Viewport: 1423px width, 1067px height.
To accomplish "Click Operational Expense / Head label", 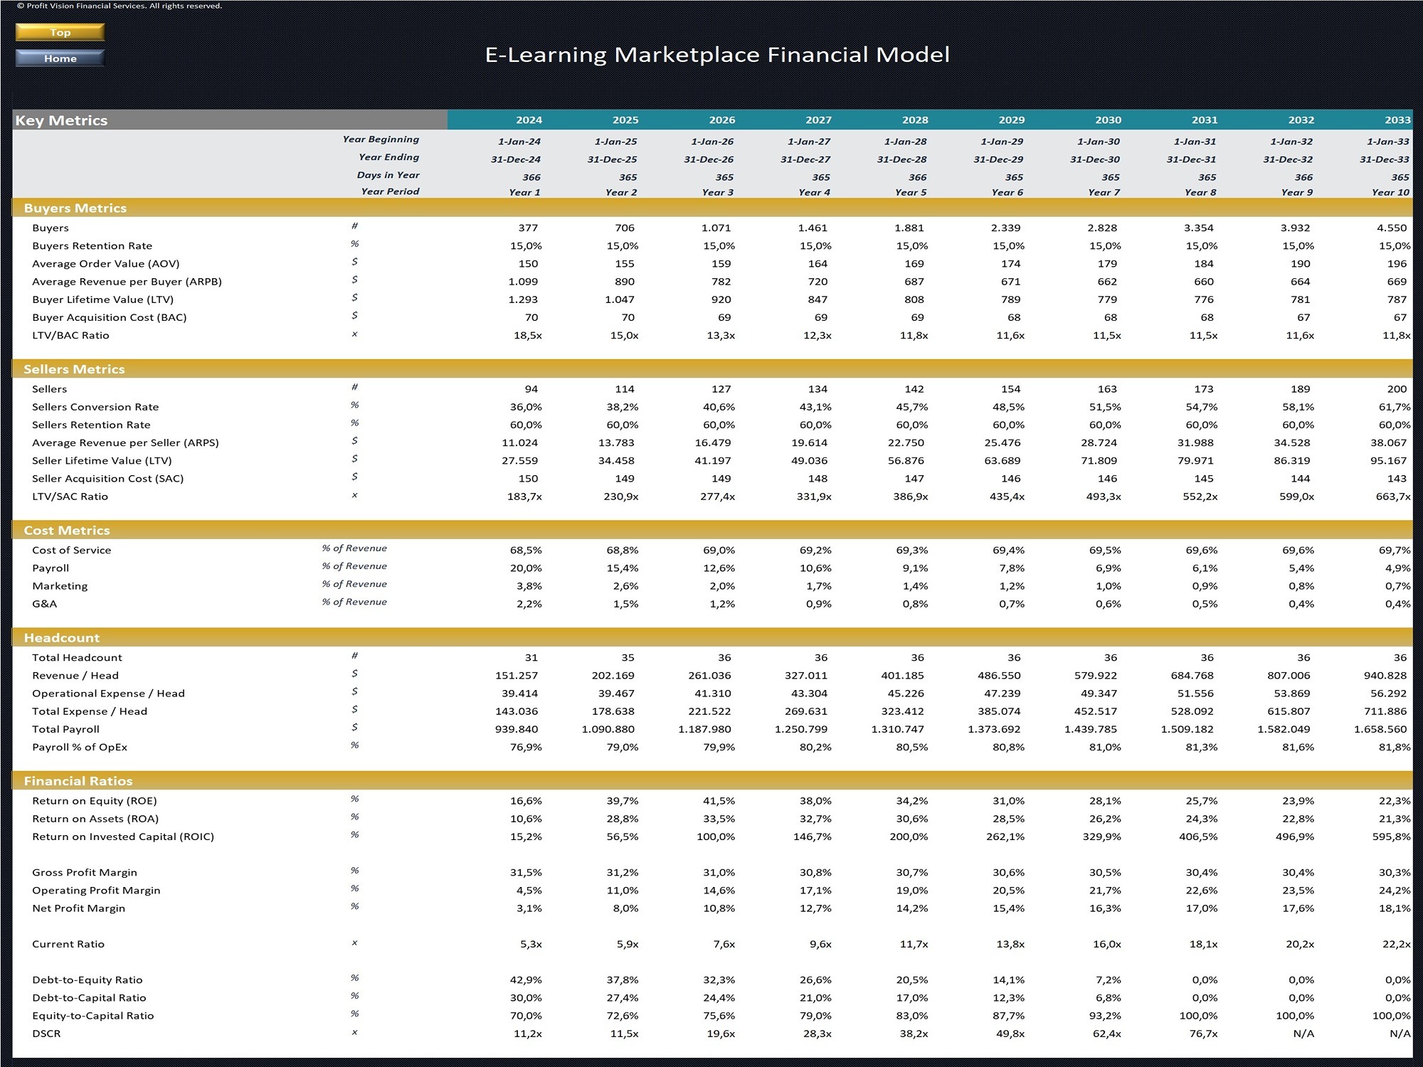I will point(108,694).
